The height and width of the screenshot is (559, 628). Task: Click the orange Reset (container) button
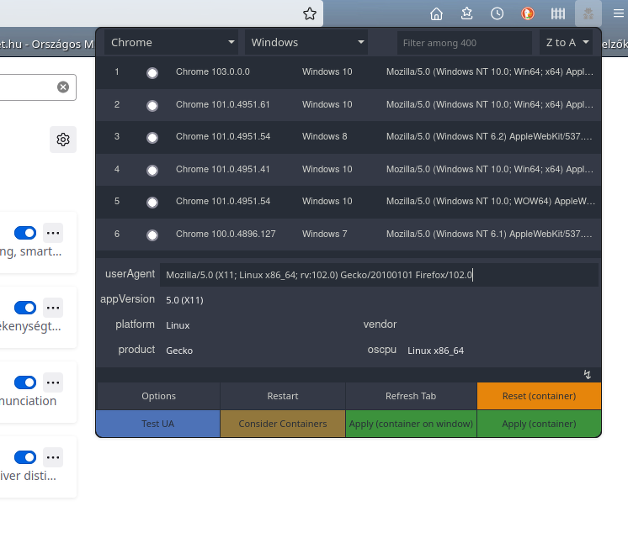539,396
